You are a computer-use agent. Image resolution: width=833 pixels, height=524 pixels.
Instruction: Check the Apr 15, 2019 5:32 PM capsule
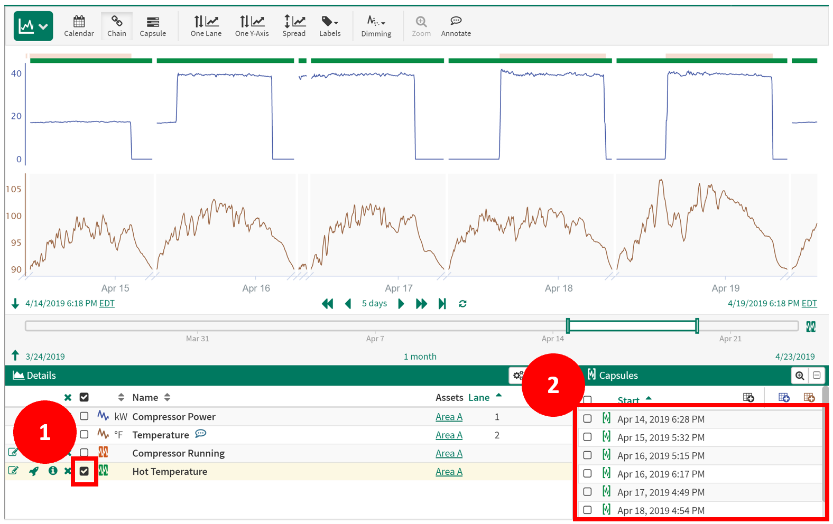click(x=587, y=437)
